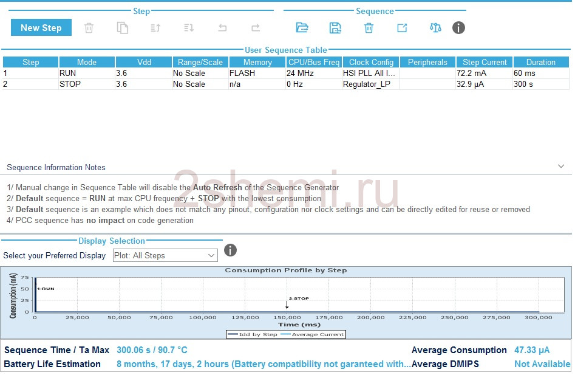Viewport: 575px width, 375px height.
Task: Delete the whole sequence via the blue trash icon
Action: [369, 28]
